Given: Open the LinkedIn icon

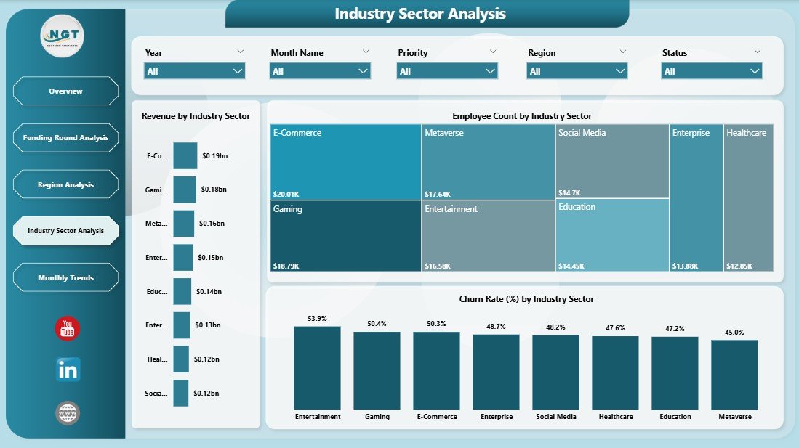Looking at the screenshot, I should coord(66,370).
